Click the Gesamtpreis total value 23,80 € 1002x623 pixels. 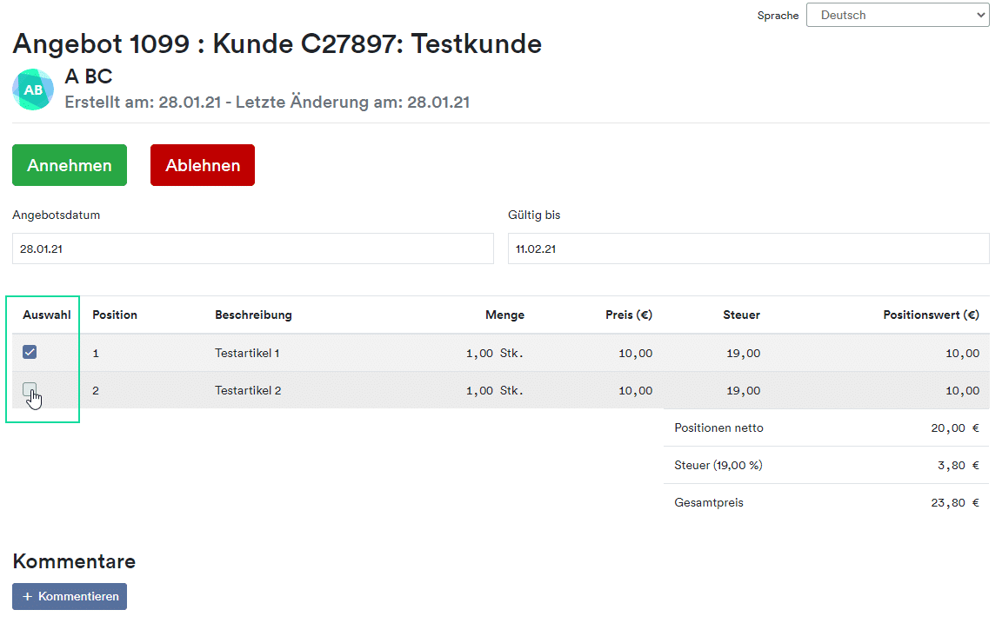954,502
